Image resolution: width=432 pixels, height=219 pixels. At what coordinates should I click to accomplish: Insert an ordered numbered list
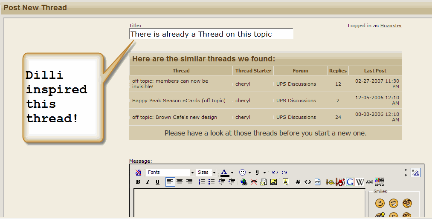(x=202, y=182)
